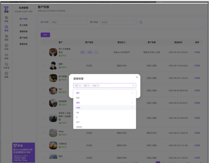
Task: Check the row for xpx
Action: click(x=44, y=90)
